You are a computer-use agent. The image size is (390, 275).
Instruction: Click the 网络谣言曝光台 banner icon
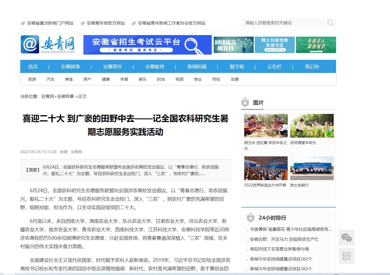click(233, 45)
